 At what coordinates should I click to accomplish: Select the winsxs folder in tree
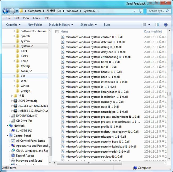[25, 86]
